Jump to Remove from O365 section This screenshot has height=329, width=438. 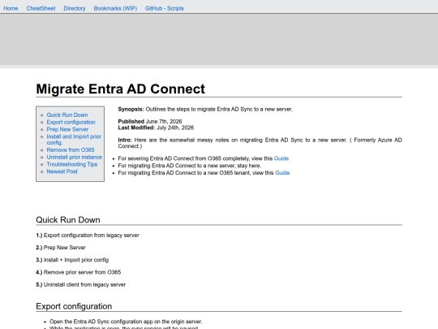point(71,150)
